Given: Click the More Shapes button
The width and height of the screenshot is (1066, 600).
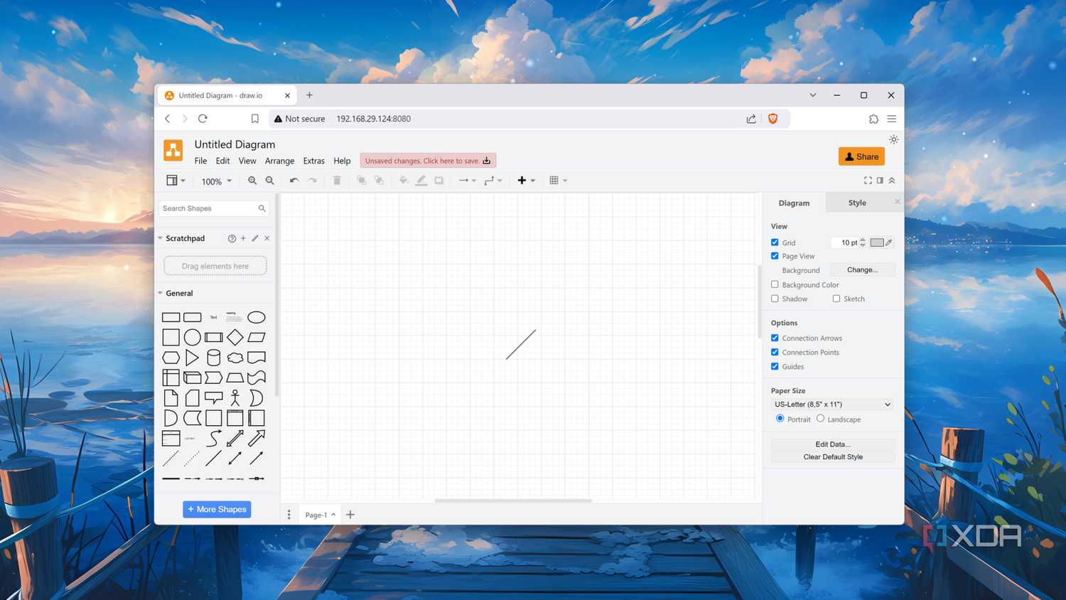Looking at the screenshot, I should [x=217, y=509].
